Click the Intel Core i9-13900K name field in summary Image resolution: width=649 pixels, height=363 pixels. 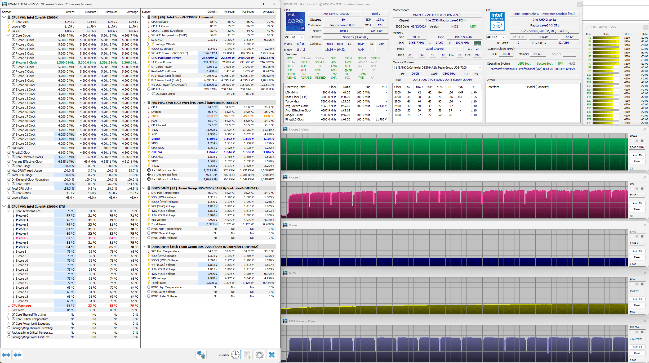(x=335, y=14)
